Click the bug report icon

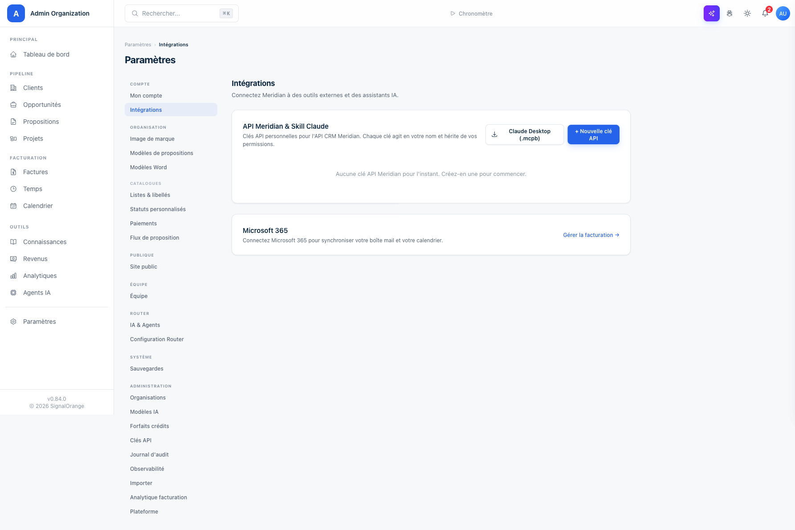pos(730,13)
